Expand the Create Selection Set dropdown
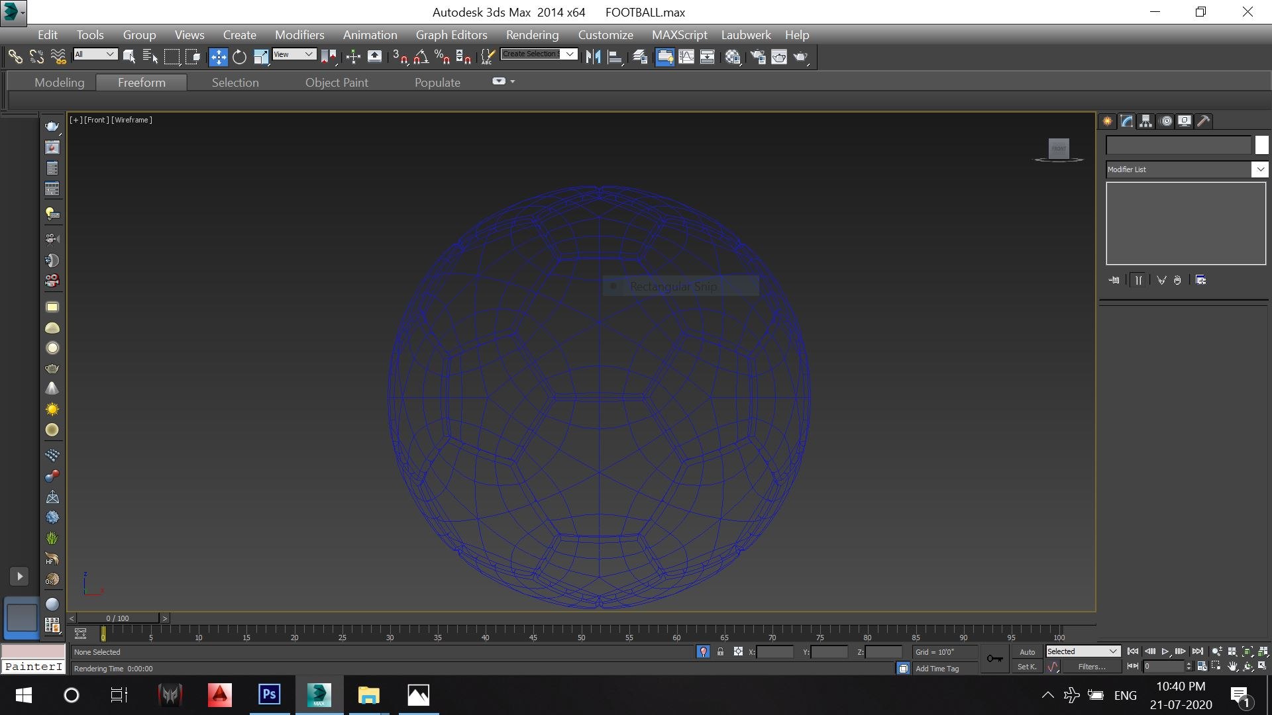 (x=570, y=54)
